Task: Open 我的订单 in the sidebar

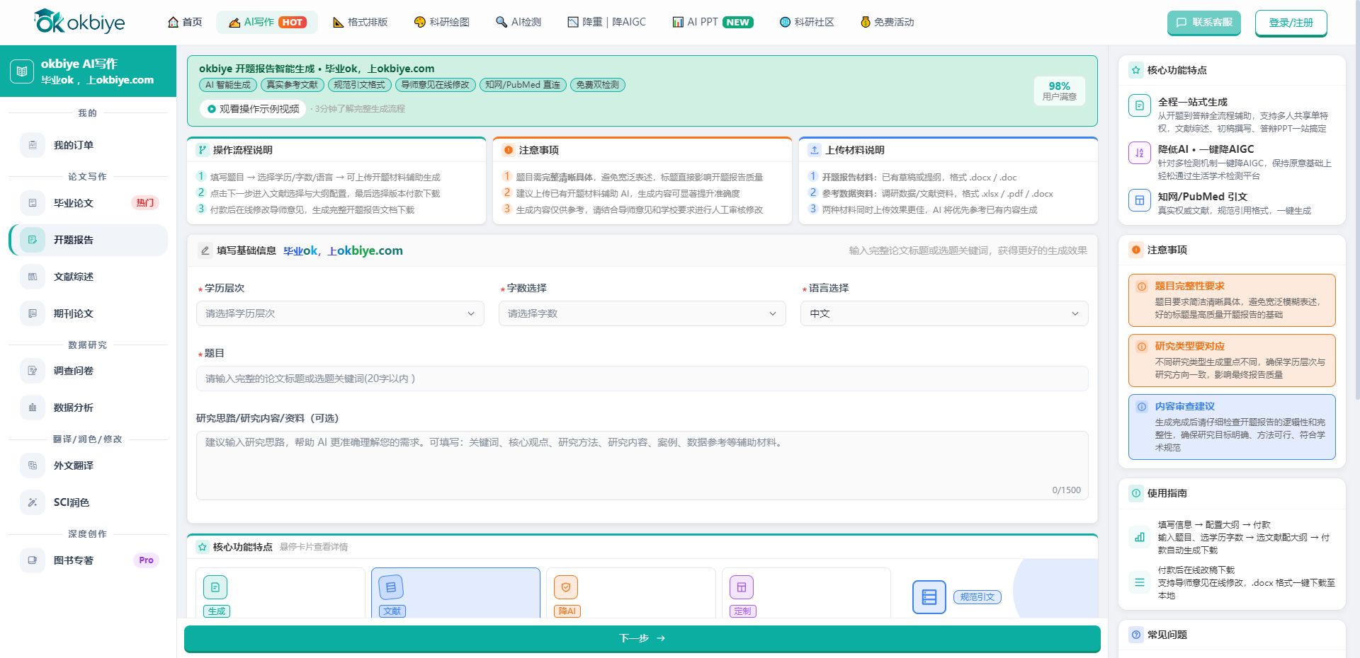Action: tap(89, 145)
